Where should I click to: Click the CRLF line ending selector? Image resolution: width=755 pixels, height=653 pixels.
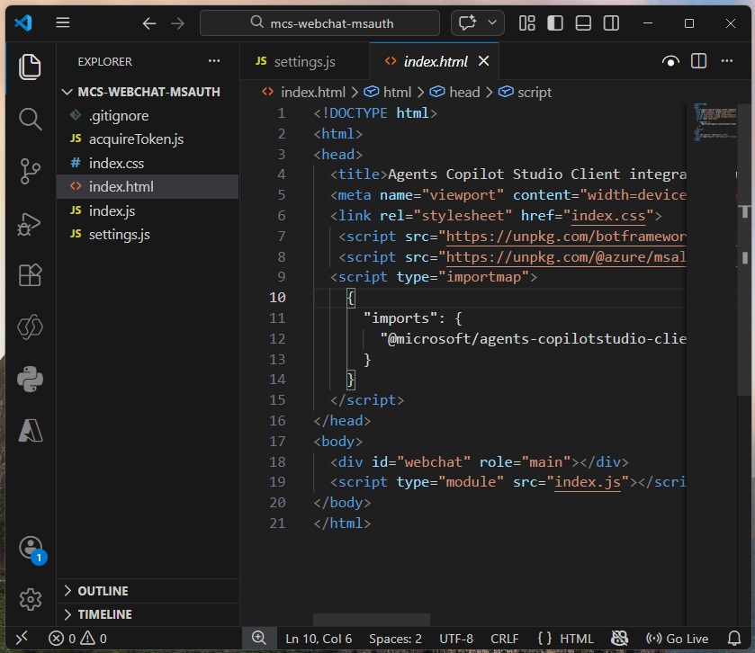click(x=504, y=639)
